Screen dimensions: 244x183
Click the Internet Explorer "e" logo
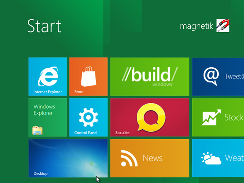tap(48, 75)
